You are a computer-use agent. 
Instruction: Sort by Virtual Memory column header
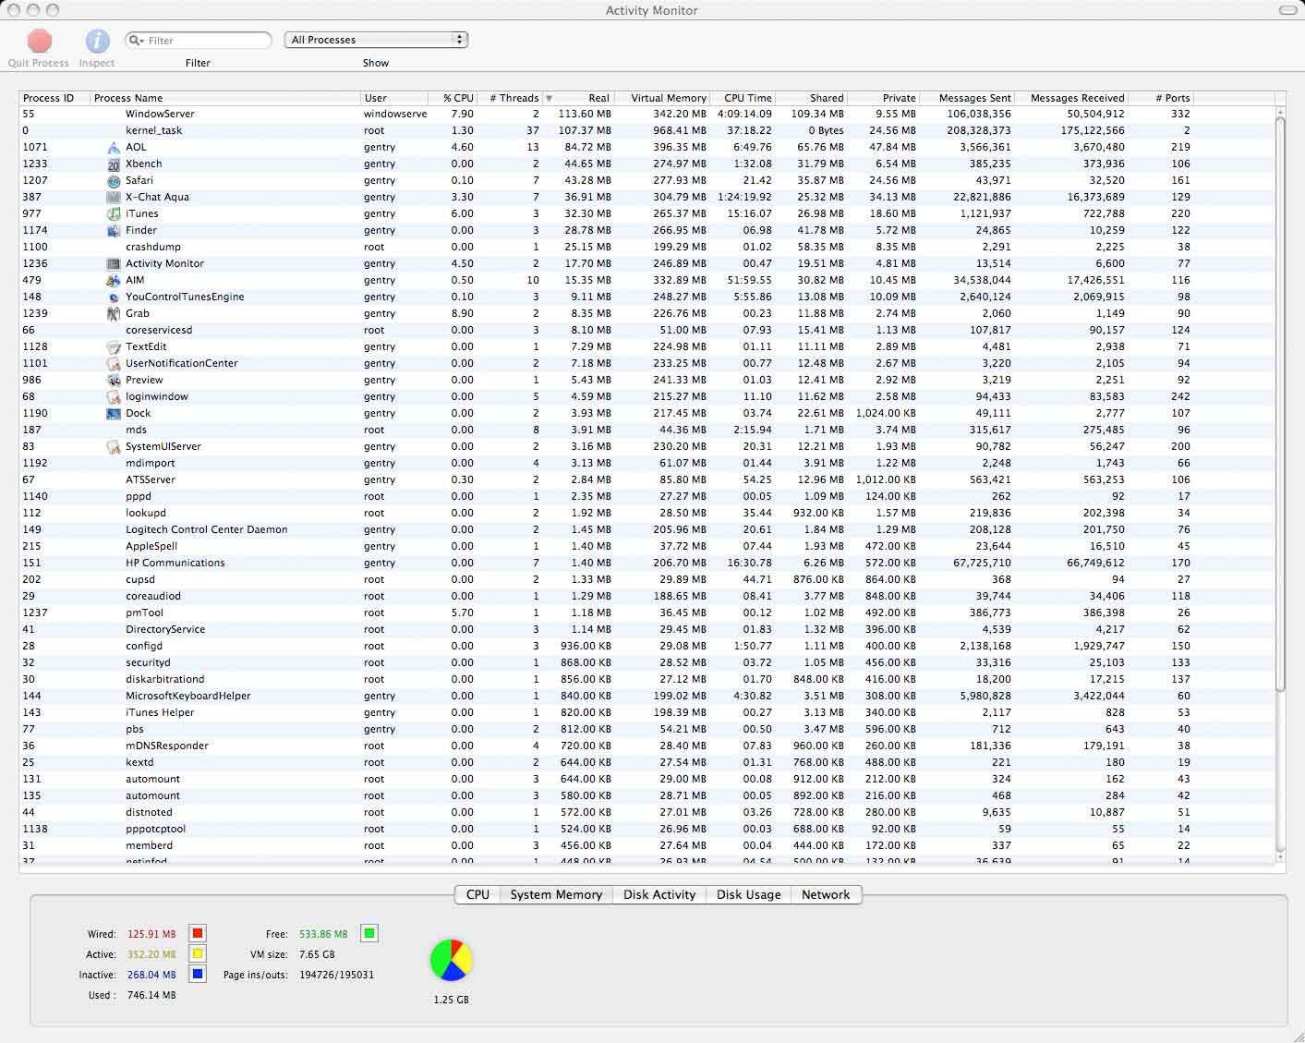663,98
